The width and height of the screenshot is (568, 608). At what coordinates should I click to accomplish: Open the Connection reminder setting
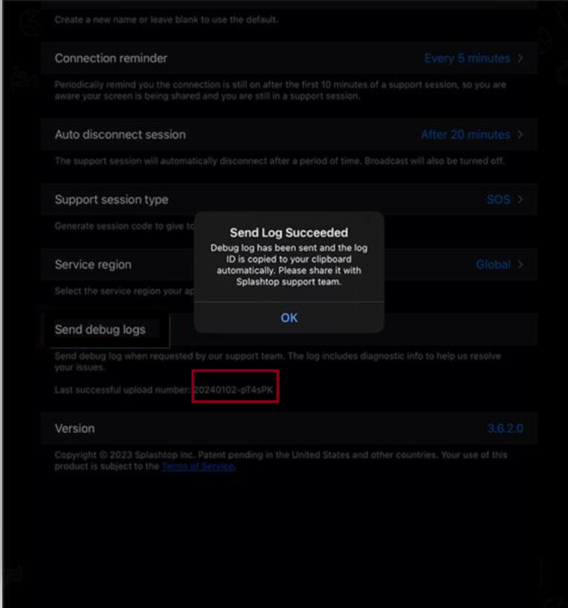tap(289, 58)
